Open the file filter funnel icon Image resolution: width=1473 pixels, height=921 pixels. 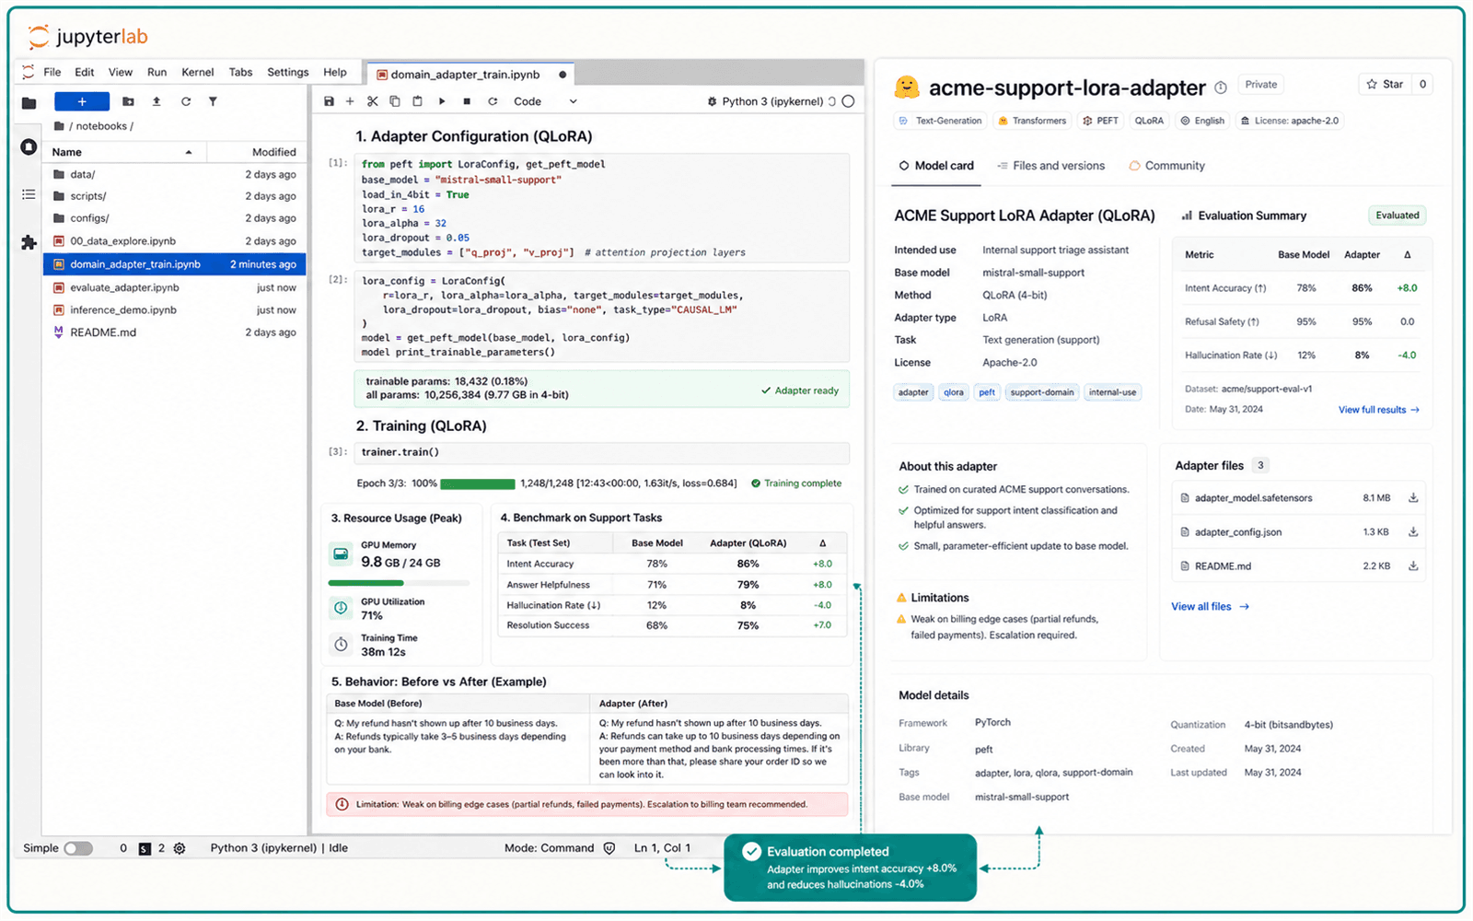tap(213, 101)
